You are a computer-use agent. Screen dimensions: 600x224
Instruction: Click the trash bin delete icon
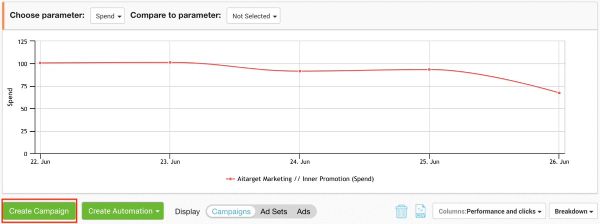[401, 211]
